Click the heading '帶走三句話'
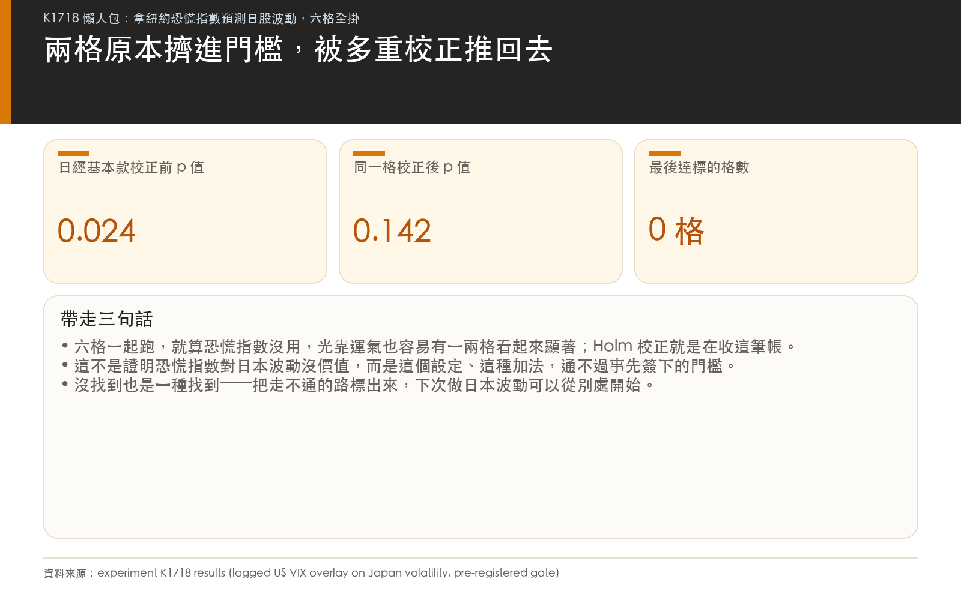 [x=107, y=319]
